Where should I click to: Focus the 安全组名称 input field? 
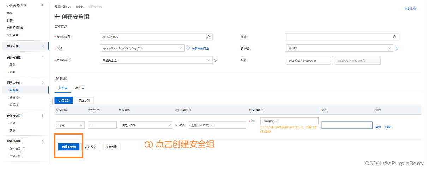156,37
